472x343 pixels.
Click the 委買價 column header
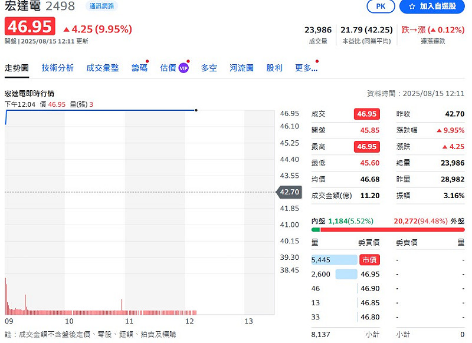pos(369,243)
